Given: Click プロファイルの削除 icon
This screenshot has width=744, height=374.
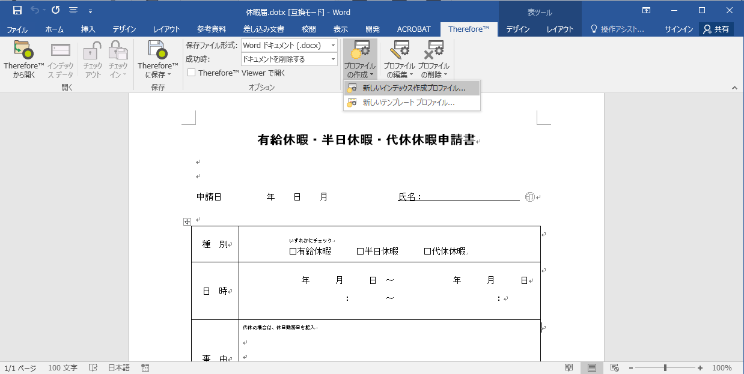Looking at the screenshot, I should 433,50.
